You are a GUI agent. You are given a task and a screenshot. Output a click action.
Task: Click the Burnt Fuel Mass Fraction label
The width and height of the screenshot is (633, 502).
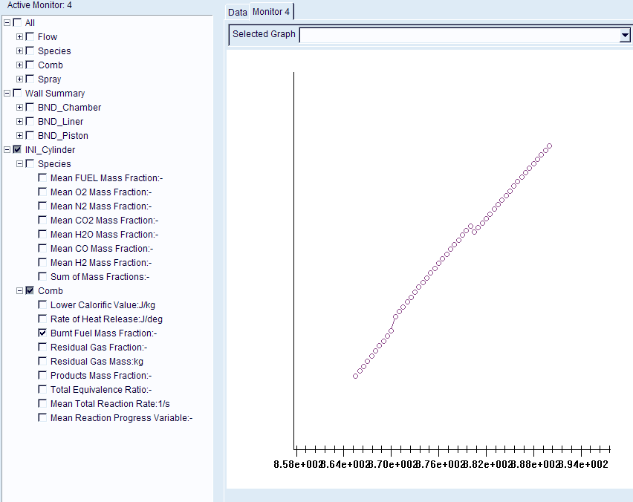pyautogui.click(x=104, y=333)
